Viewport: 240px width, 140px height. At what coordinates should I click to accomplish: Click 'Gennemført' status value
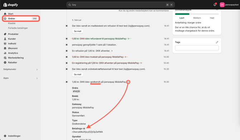78,116
